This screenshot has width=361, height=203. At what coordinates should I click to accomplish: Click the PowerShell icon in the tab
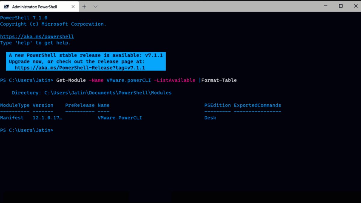click(6, 6)
